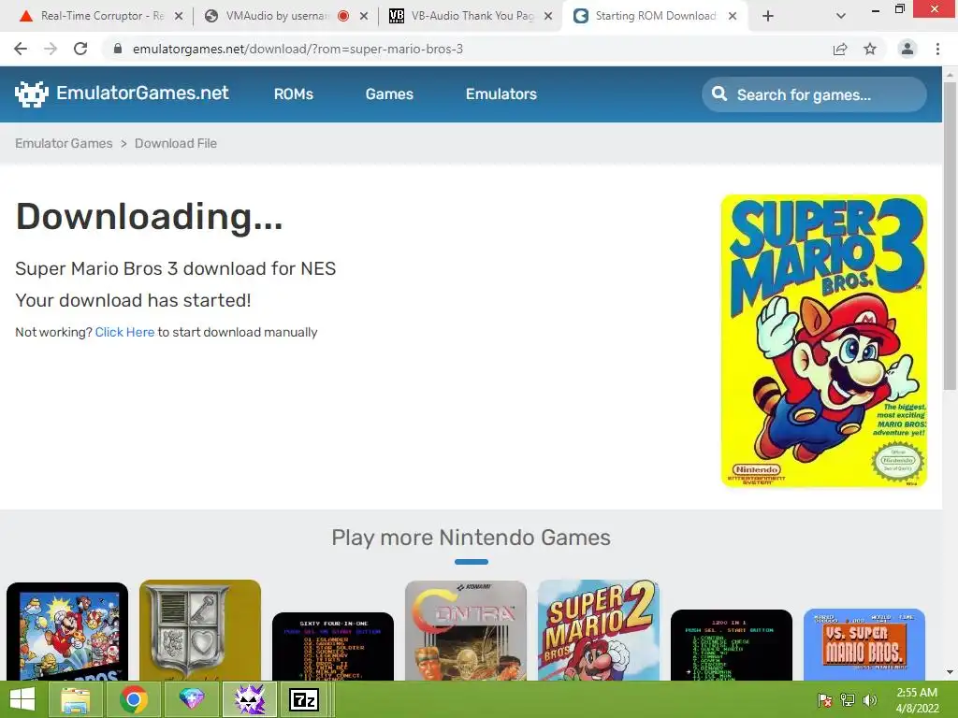Viewport: 958px width, 718px height.
Task: Click the Play more Nintendo Games heading
Action: pos(472,538)
